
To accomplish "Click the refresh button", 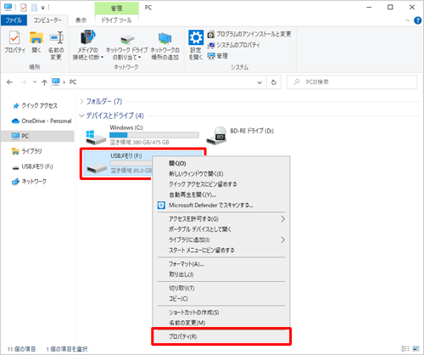I will 274,82.
